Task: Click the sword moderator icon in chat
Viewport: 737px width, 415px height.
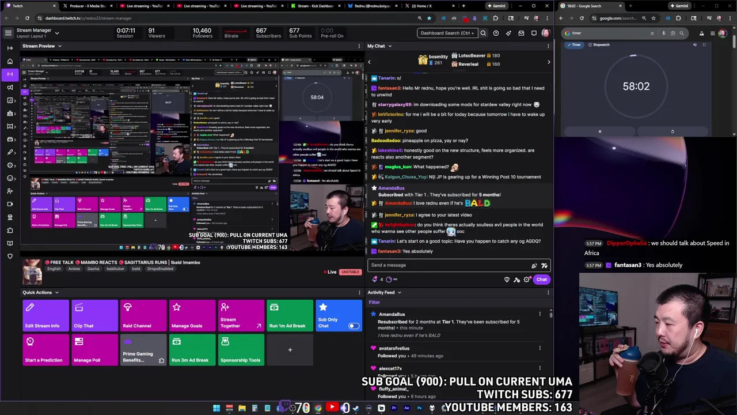Action: click(516, 280)
